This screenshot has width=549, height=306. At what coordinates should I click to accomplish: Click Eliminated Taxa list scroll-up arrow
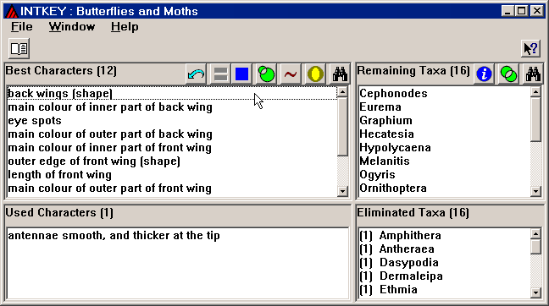[535, 233]
